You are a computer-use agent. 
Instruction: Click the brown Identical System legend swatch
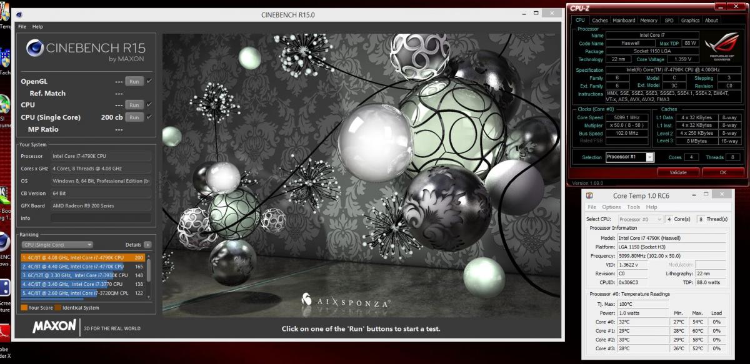coord(57,307)
